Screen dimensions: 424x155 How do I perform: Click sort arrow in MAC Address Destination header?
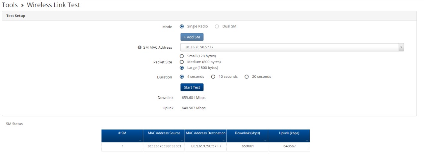tap(224, 140)
